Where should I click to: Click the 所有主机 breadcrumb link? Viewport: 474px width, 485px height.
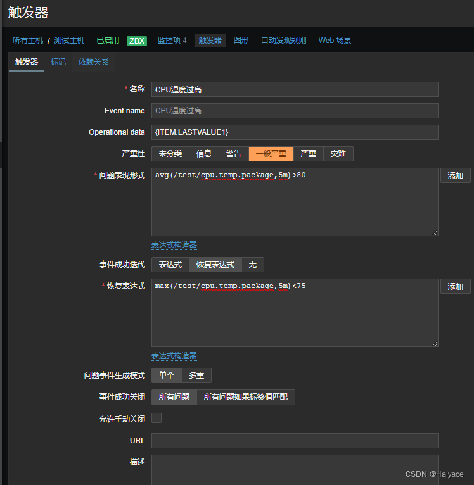point(28,41)
